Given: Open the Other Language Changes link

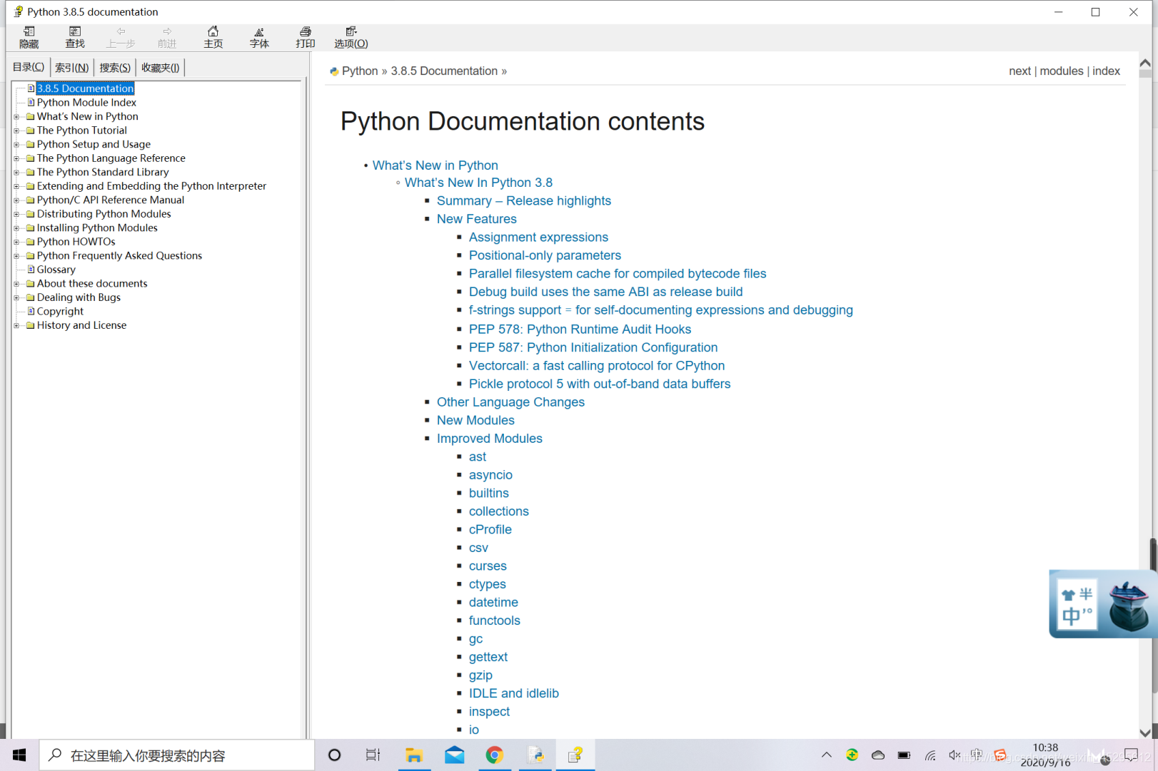Looking at the screenshot, I should [x=510, y=402].
